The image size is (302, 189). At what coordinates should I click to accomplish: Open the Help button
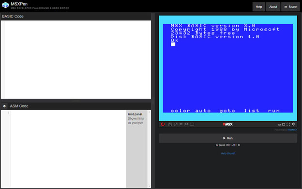258,7
